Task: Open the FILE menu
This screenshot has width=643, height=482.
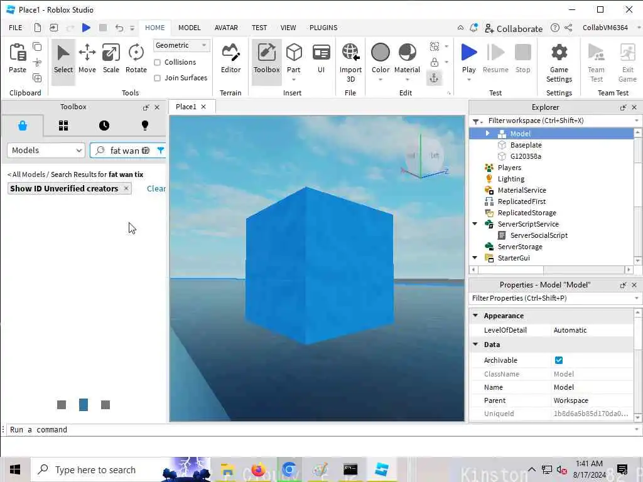Action: [x=16, y=28]
